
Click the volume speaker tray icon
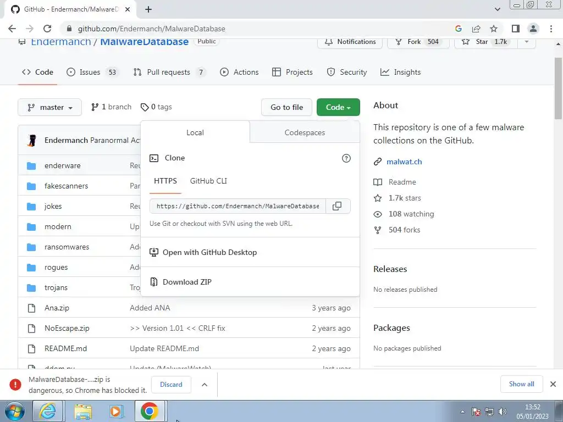pyautogui.click(x=503, y=412)
